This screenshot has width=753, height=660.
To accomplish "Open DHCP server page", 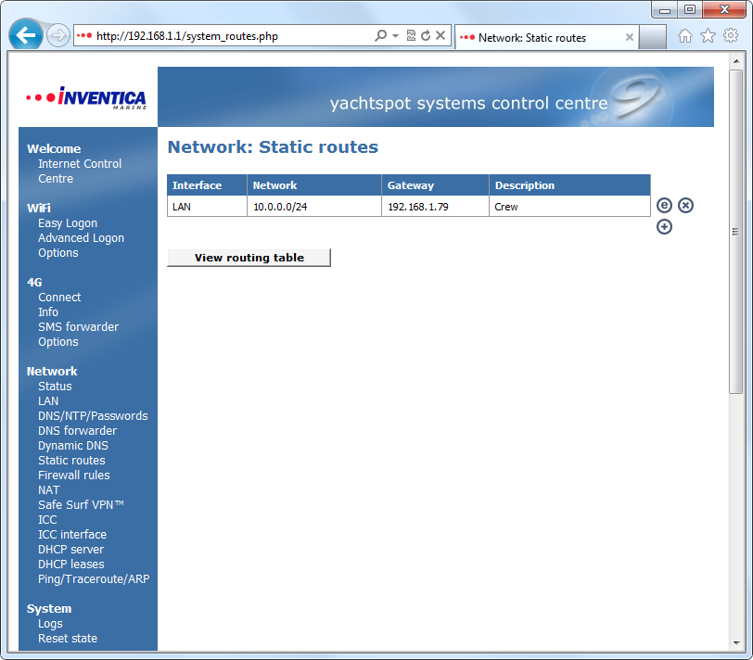I will click(71, 550).
